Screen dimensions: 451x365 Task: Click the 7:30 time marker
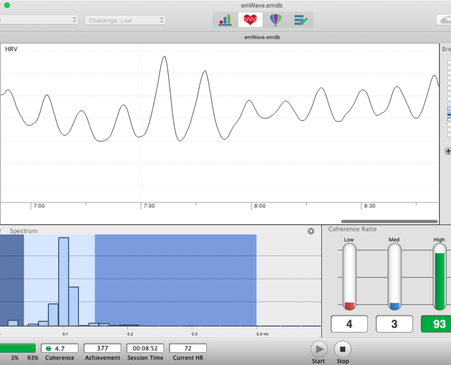(149, 206)
